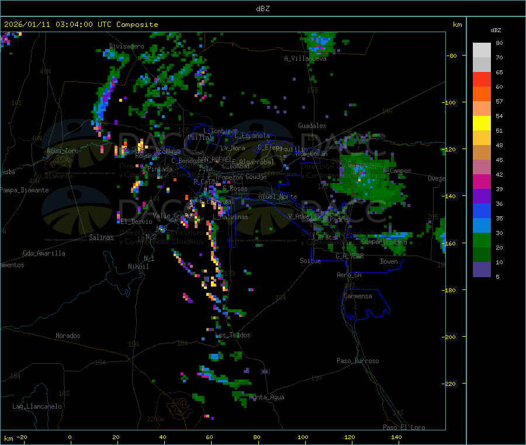This screenshot has width=526, height=445.
Task: Click the C_Española map label
Action: pyautogui.click(x=252, y=136)
